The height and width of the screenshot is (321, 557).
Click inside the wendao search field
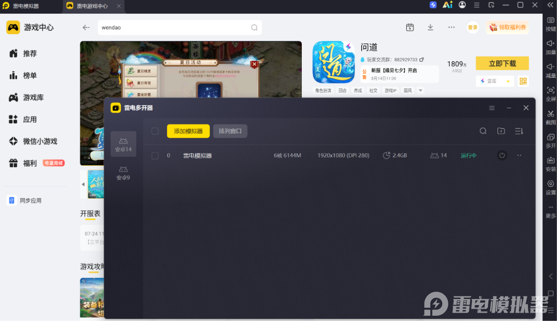click(x=180, y=27)
